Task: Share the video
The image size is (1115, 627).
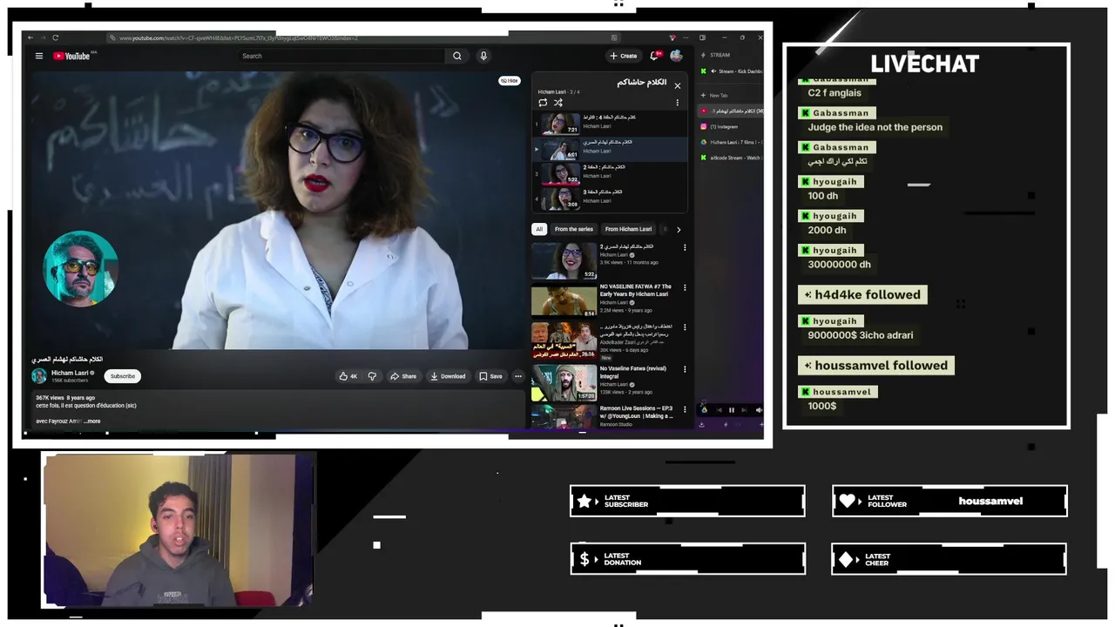Action: (402, 376)
